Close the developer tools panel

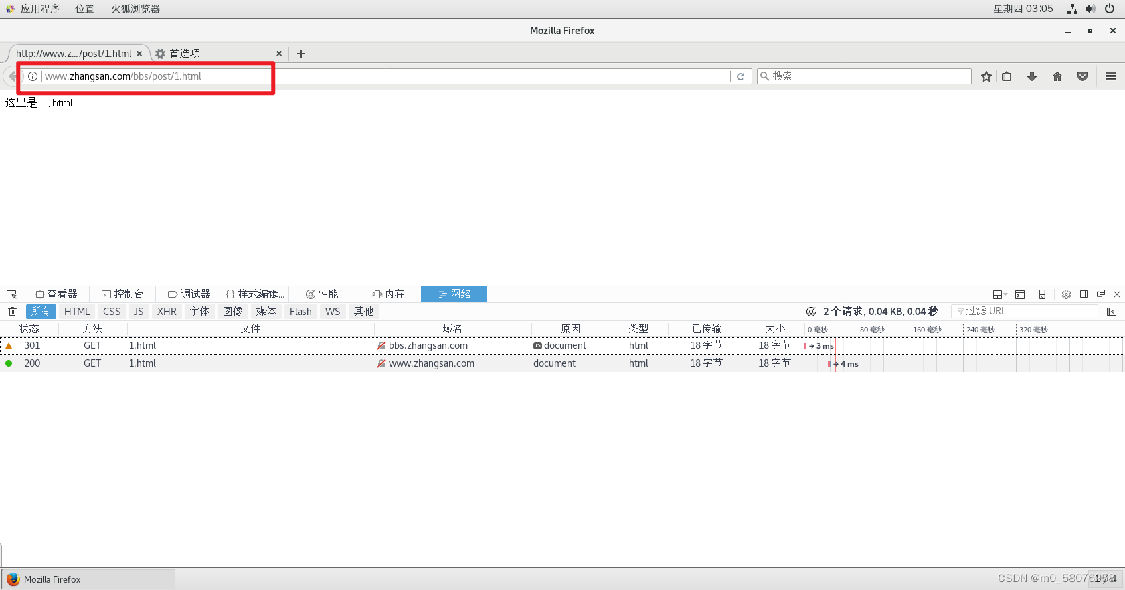tap(1117, 294)
